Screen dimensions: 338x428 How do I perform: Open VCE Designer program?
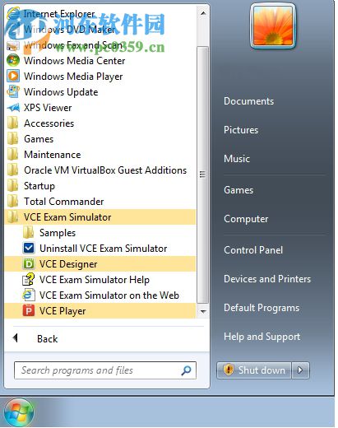click(100, 263)
